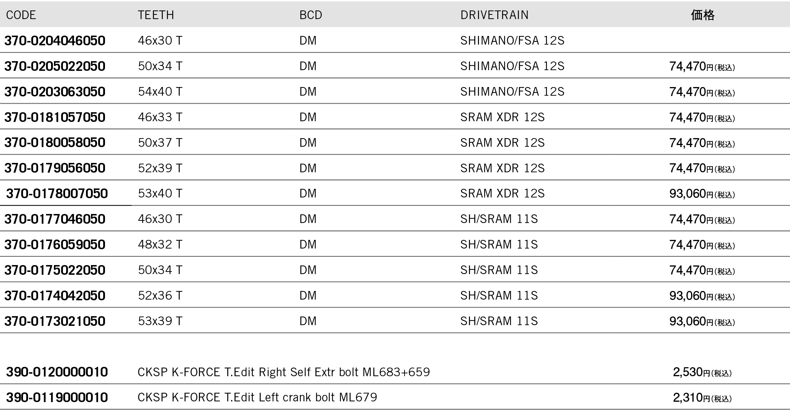Click the DRIVETRAIN column header
790x419 pixels.
click(494, 15)
